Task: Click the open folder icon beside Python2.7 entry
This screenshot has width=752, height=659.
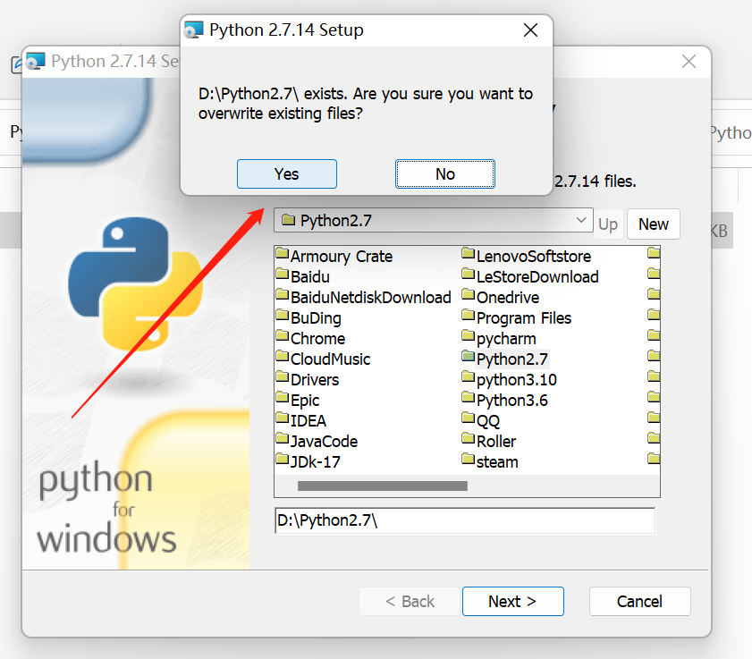Action: pos(468,357)
